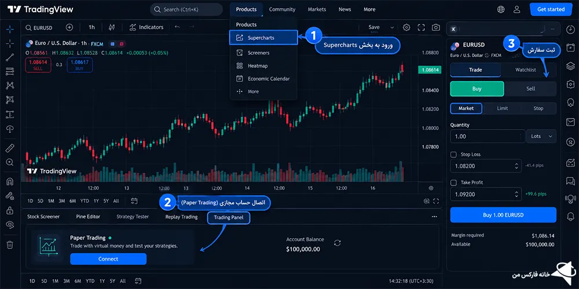Choose Economic Calendar from Products dropdown
Viewport: 579px width, 289px height.
click(263, 79)
